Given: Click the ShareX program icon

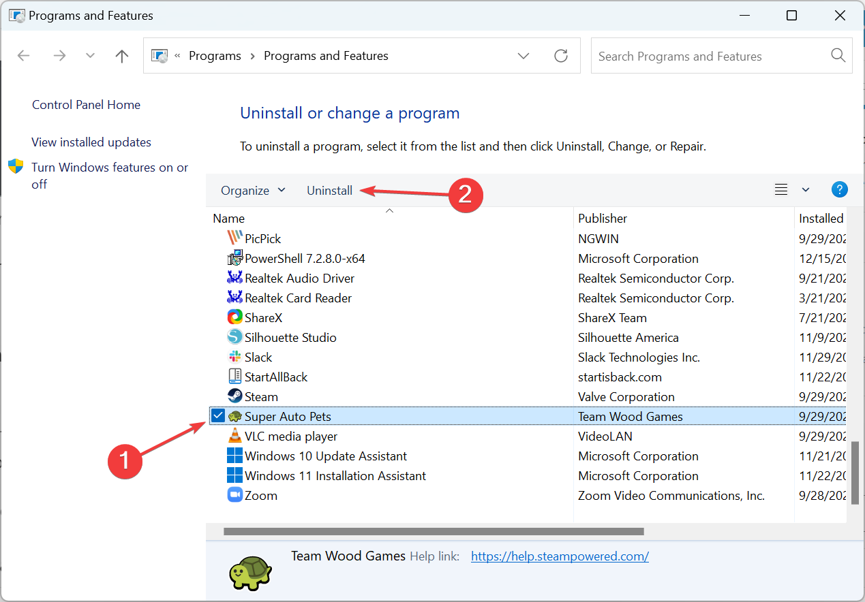Looking at the screenshot, I should coord(234,317).
